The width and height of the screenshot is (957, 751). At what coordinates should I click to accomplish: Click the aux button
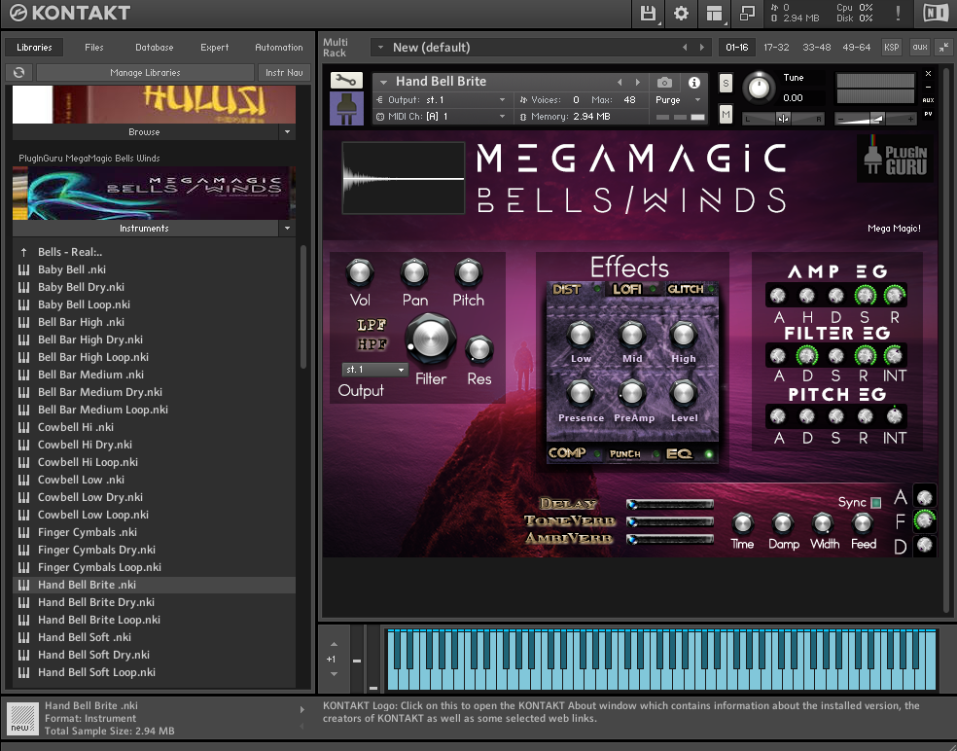[x=920, y=47]
